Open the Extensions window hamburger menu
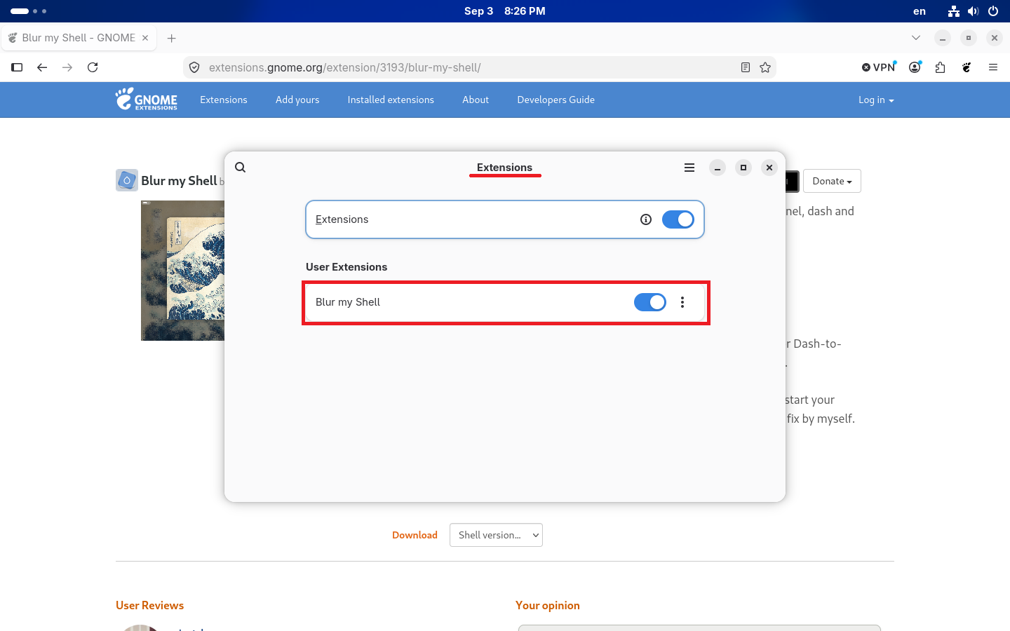Viewport: 1010px width, 631px height. point(689,168)
